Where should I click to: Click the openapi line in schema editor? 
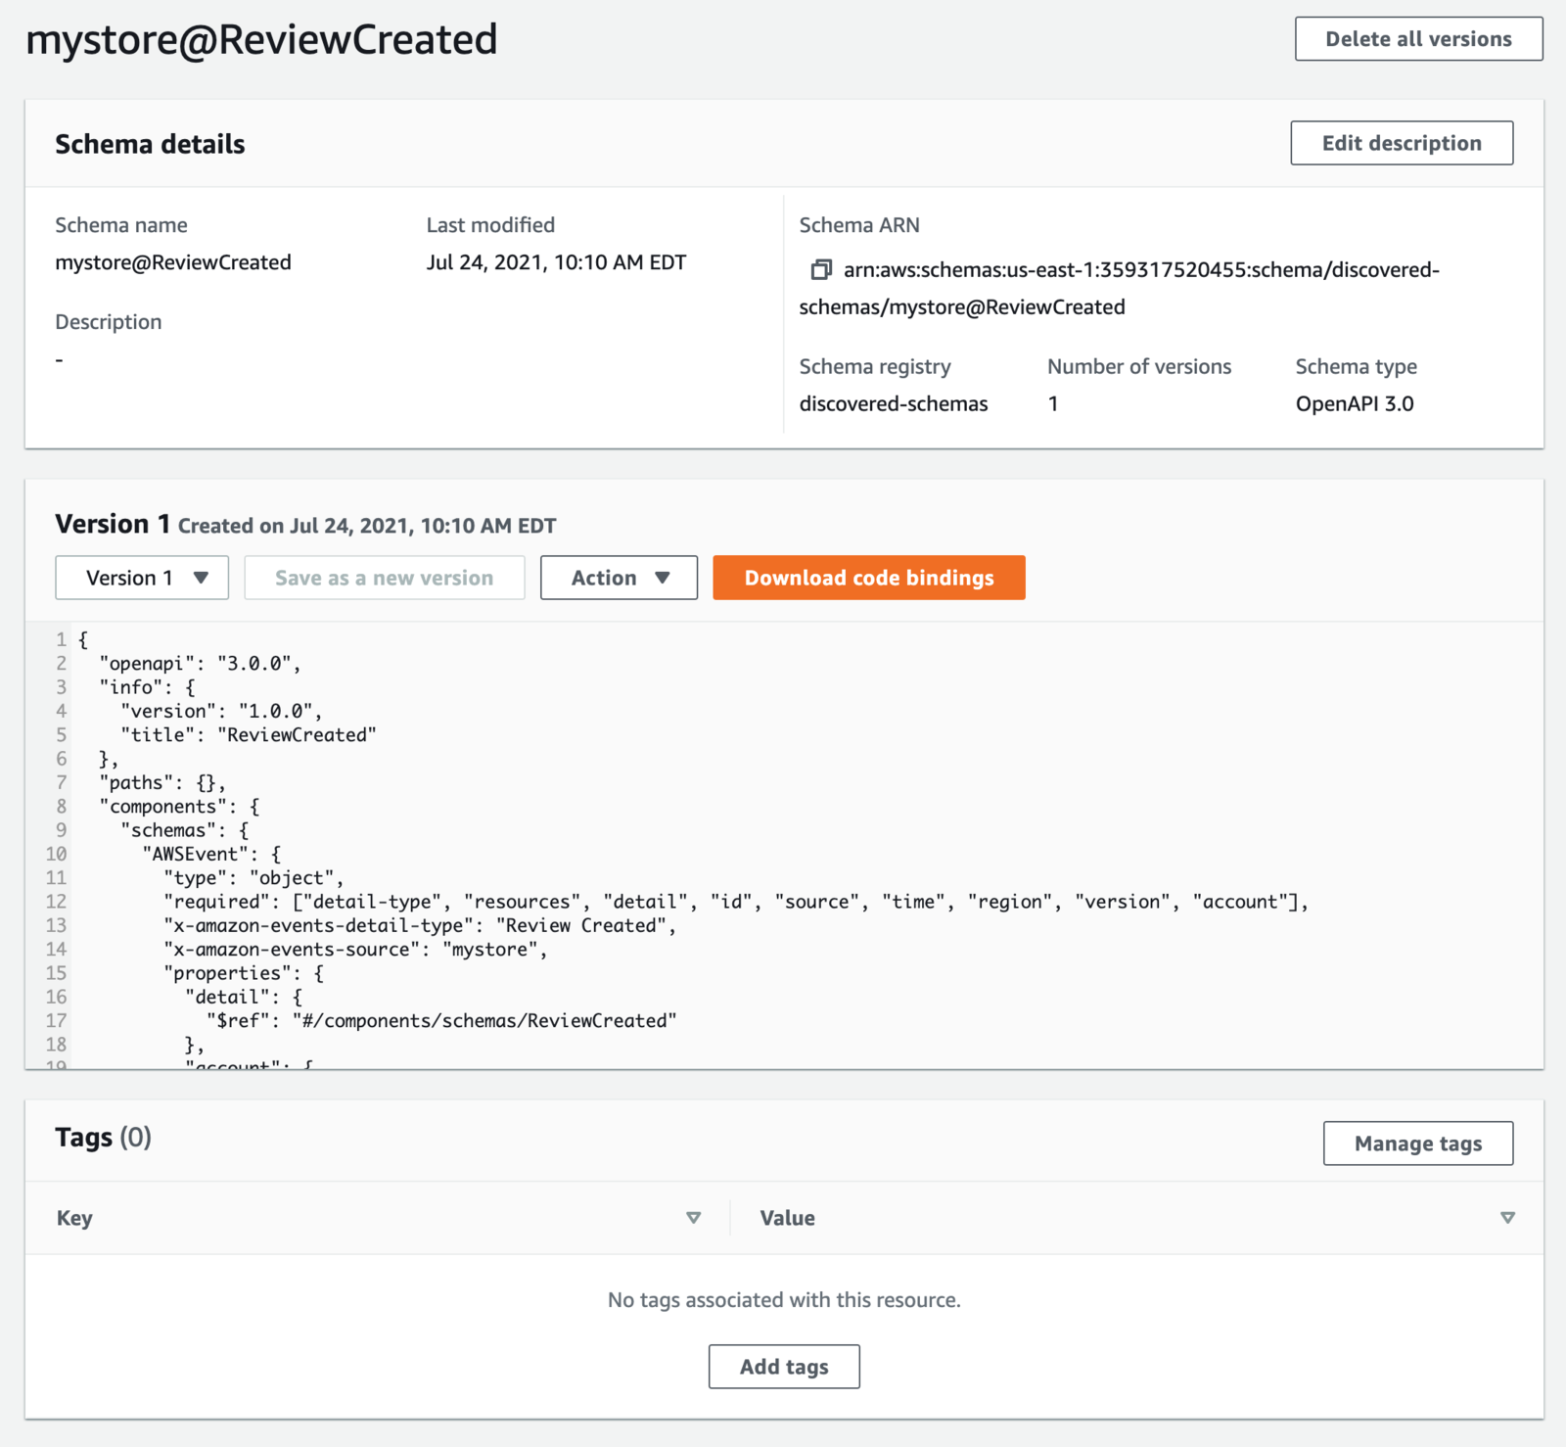pos(200,664)
